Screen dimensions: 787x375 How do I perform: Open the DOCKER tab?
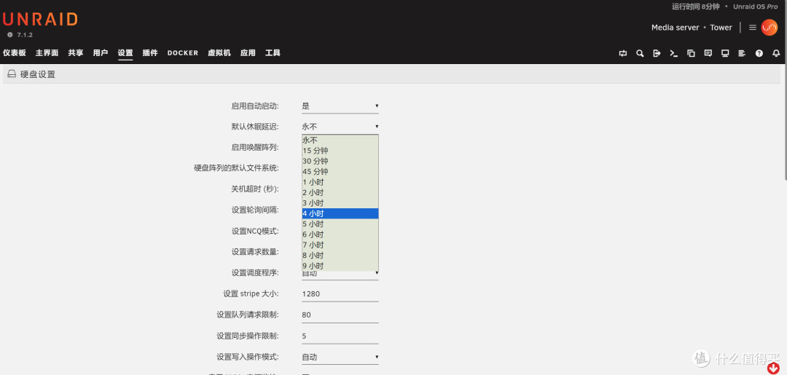[x=183, y=52]
